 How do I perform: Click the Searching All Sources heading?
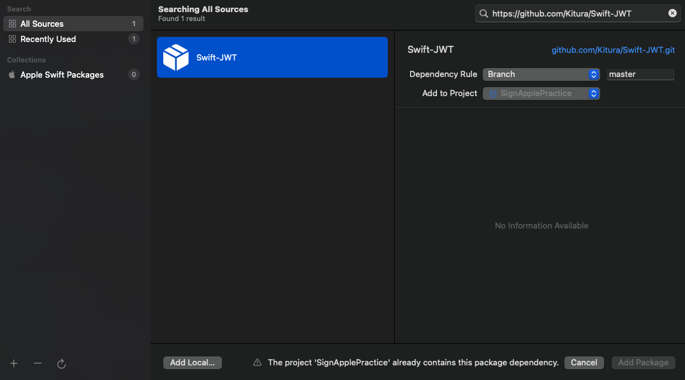coord(203,9)
